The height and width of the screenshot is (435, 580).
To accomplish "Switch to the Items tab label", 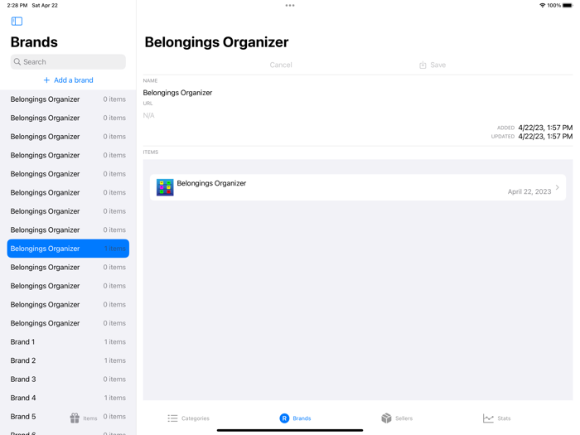I will (89, 418).
